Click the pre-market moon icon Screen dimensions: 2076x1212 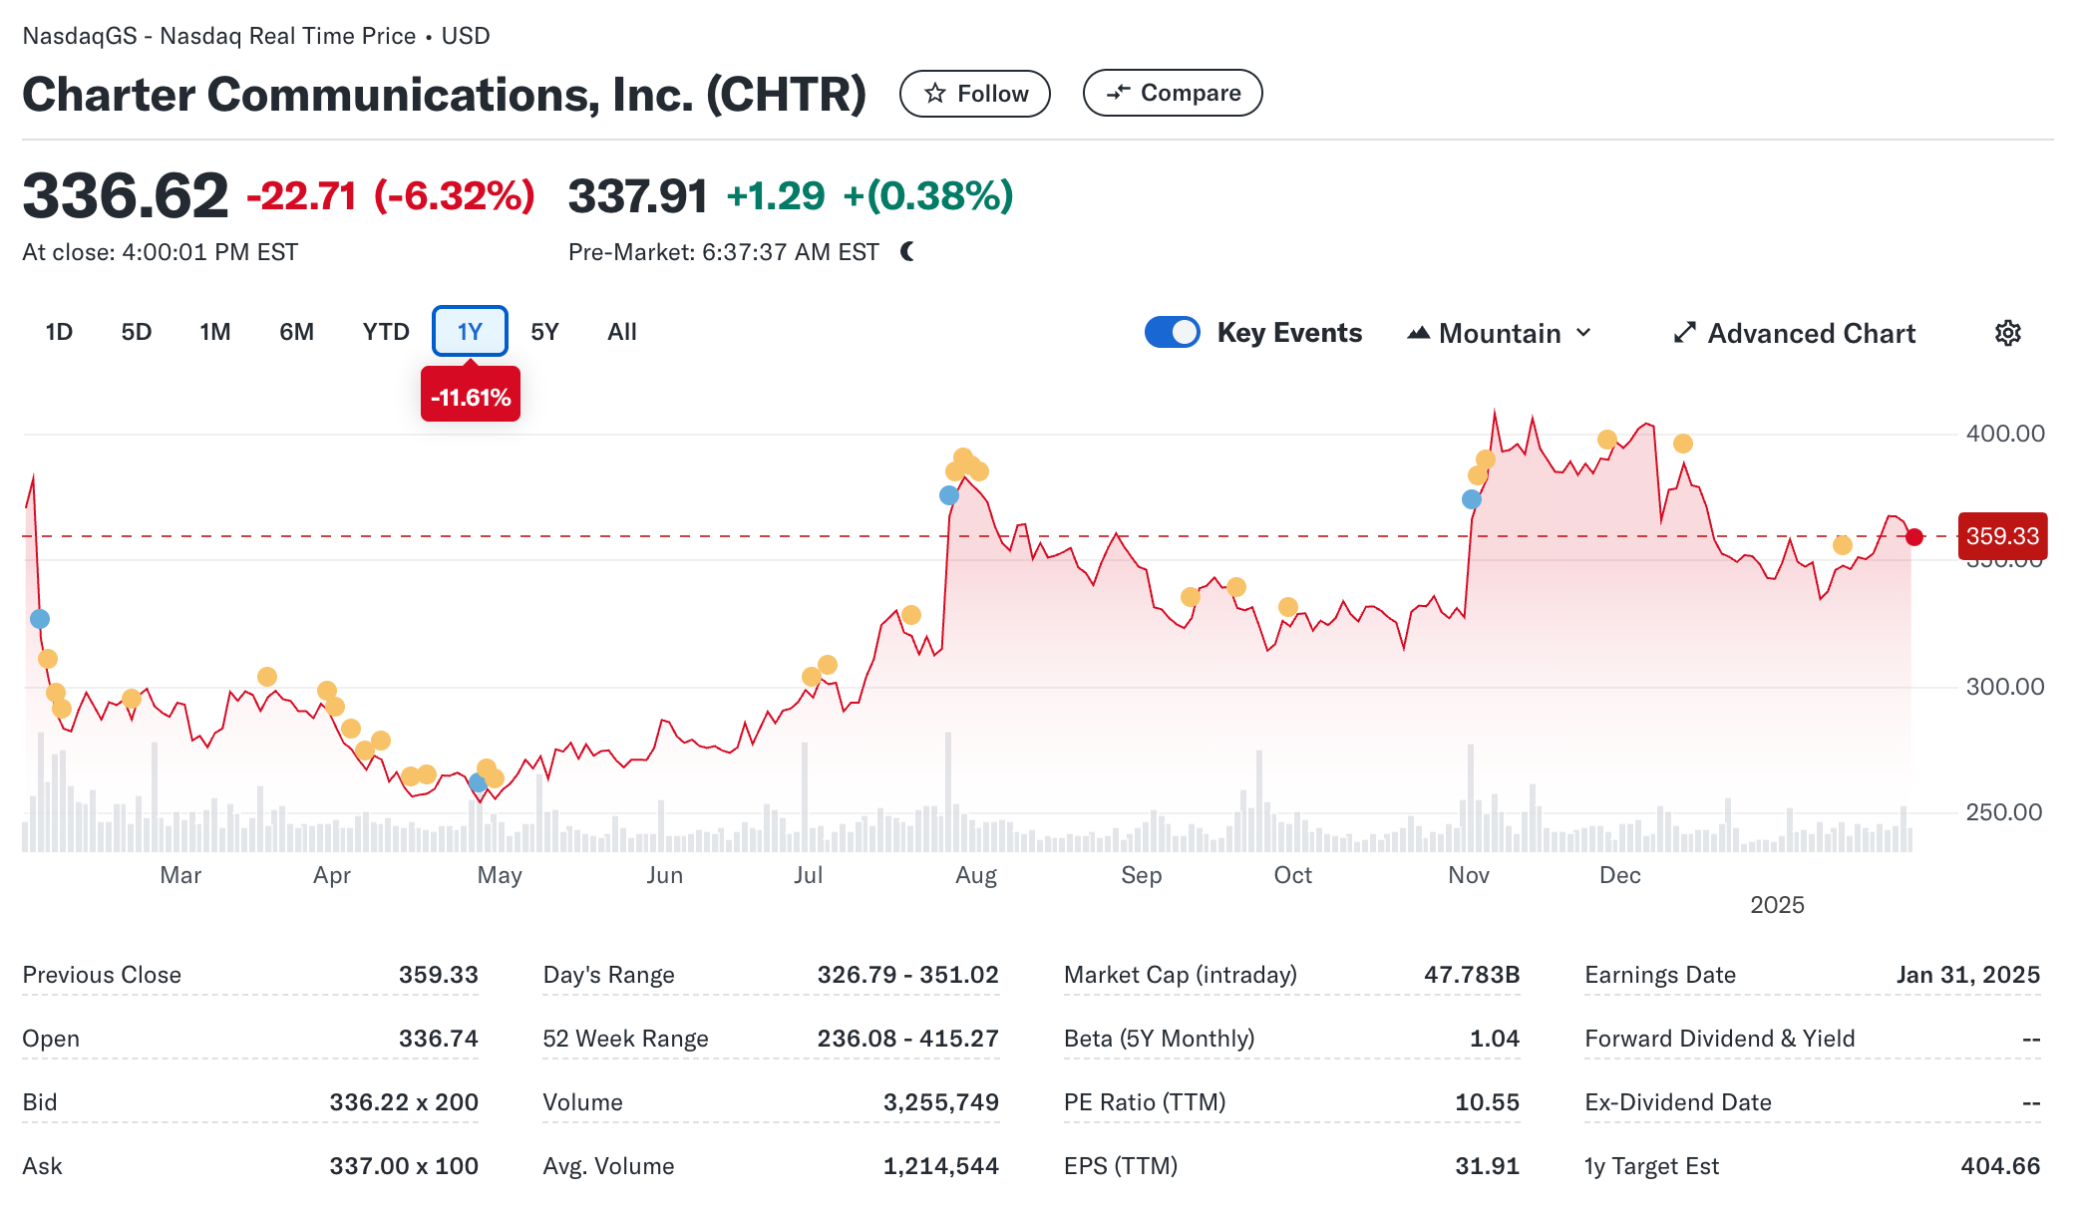click(x=906, y=252)
